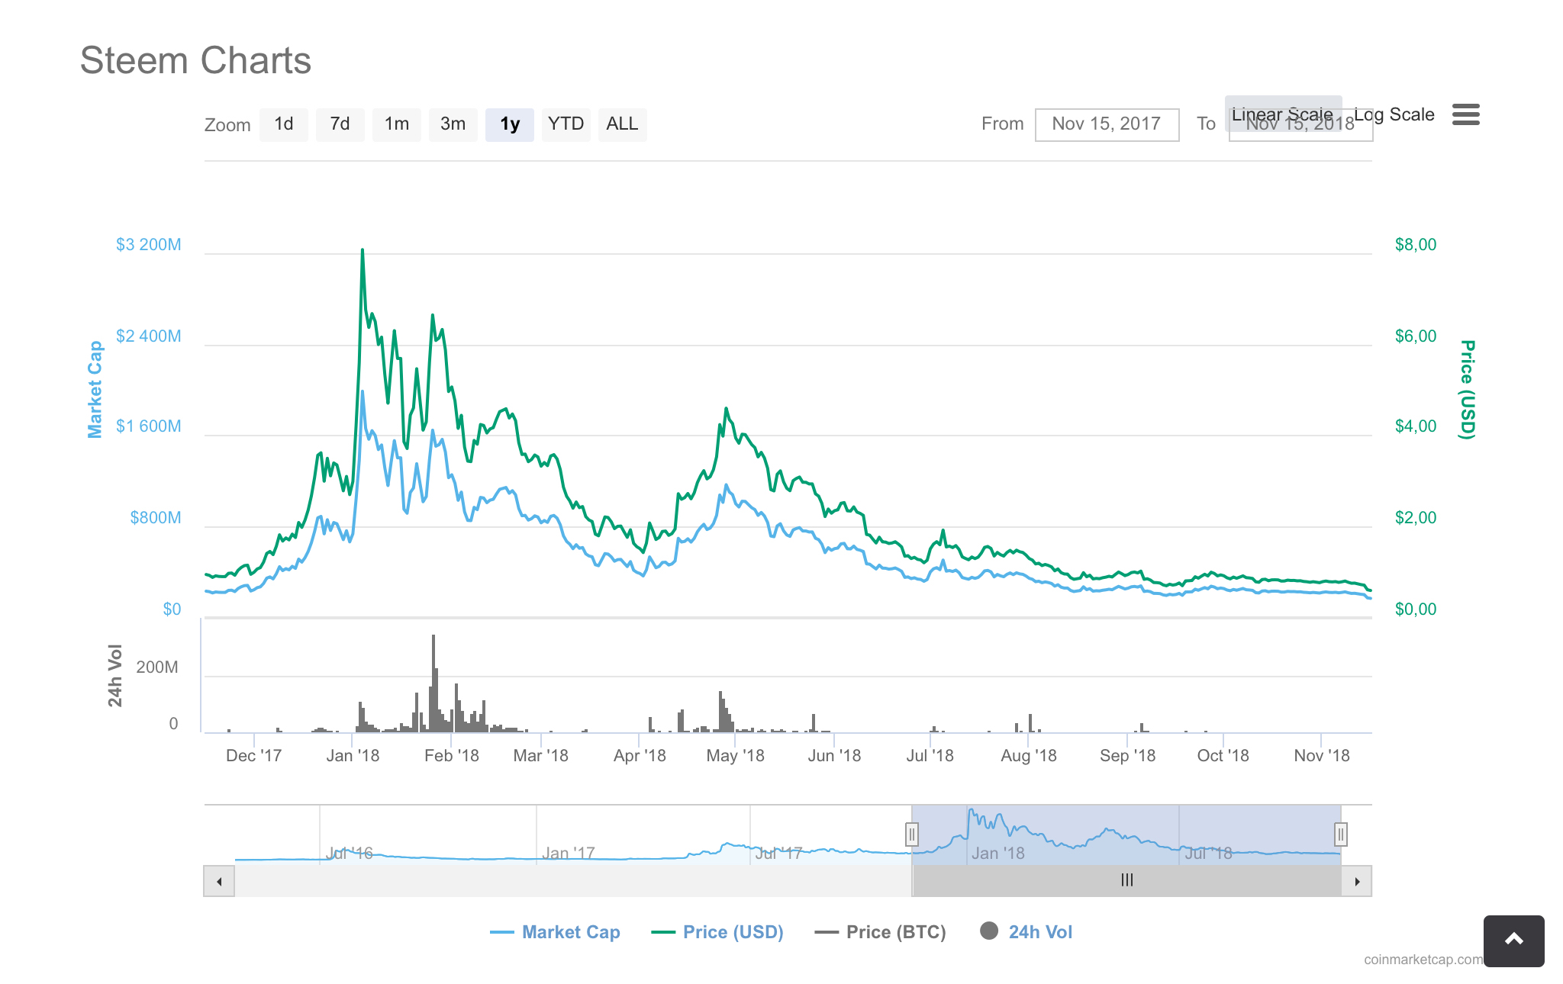Click the May '18 x-axis label

tap(735, 756)
